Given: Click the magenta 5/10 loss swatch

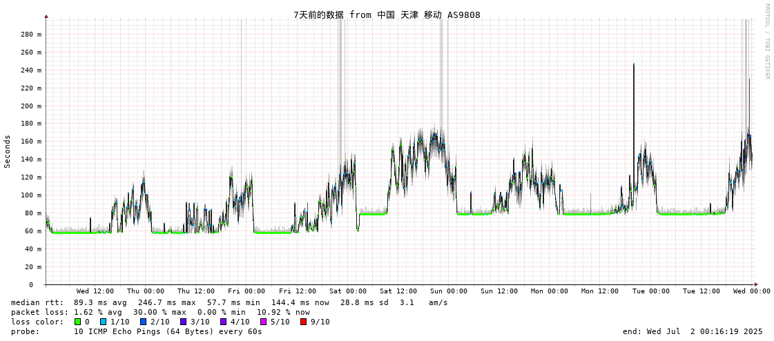Looking at the screenshot, I should coord(263,322).
